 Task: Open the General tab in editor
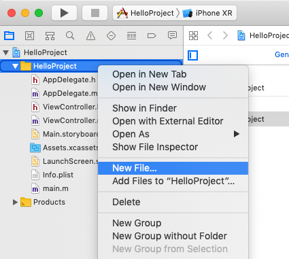282,54
